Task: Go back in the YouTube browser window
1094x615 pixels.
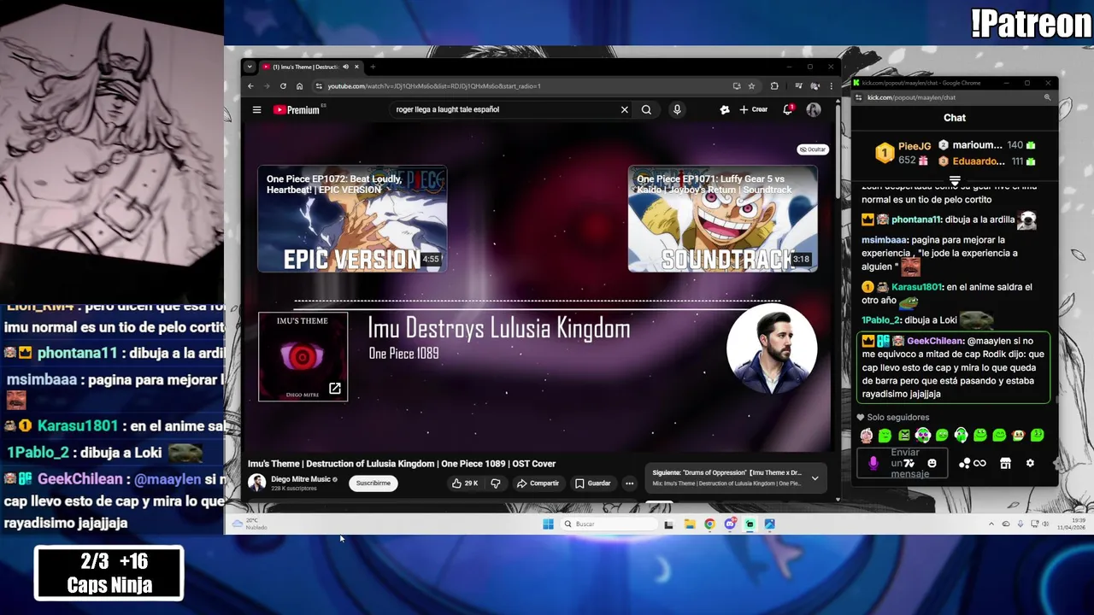Action: coord(250,86)
